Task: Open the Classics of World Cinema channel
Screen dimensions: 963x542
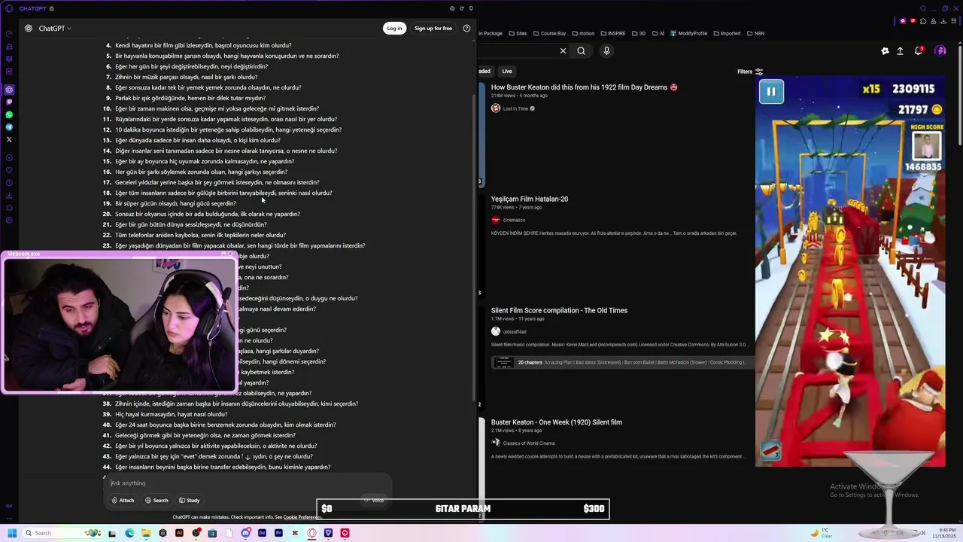Action: tap(528, 443)
